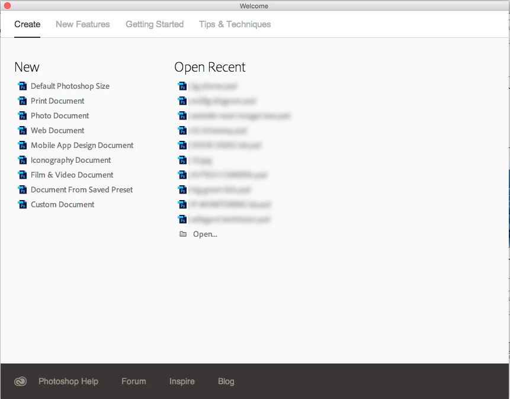Click PS icon beside Print Document
The width and height of the screenshot is (510, 399).
click(x=23, y=101)
